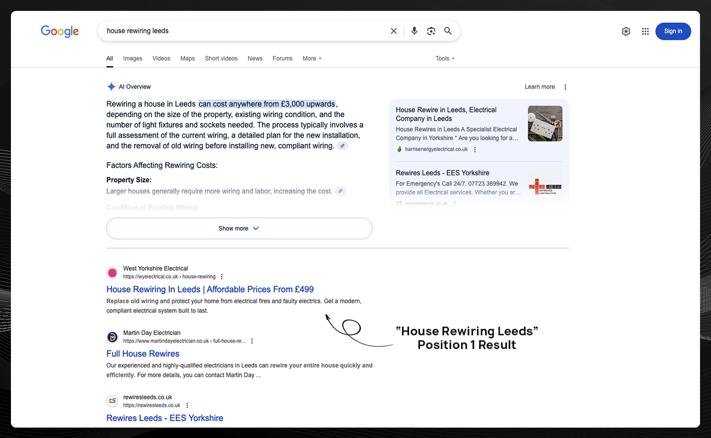Click the Sign in button

click(x=673, y=31)
